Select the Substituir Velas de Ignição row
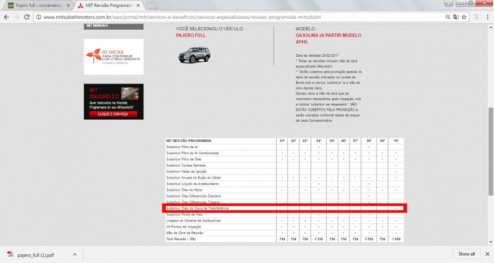 pos(285,172)
